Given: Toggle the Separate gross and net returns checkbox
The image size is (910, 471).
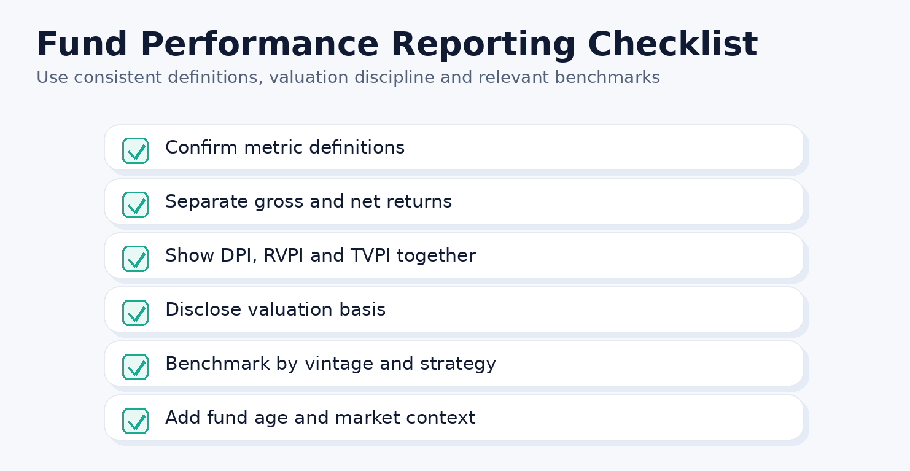Looking at the screenshot, I should [x=135, y=204].
